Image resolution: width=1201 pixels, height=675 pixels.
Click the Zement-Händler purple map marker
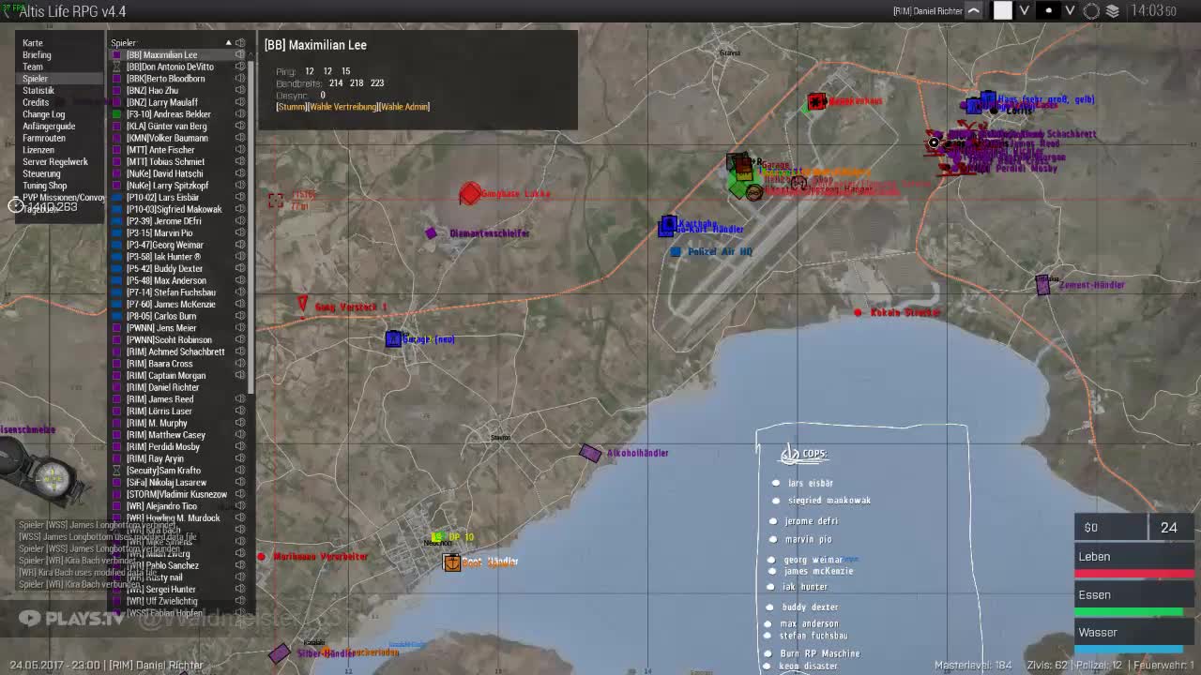pyautogui.click(x=1042, y=285)
